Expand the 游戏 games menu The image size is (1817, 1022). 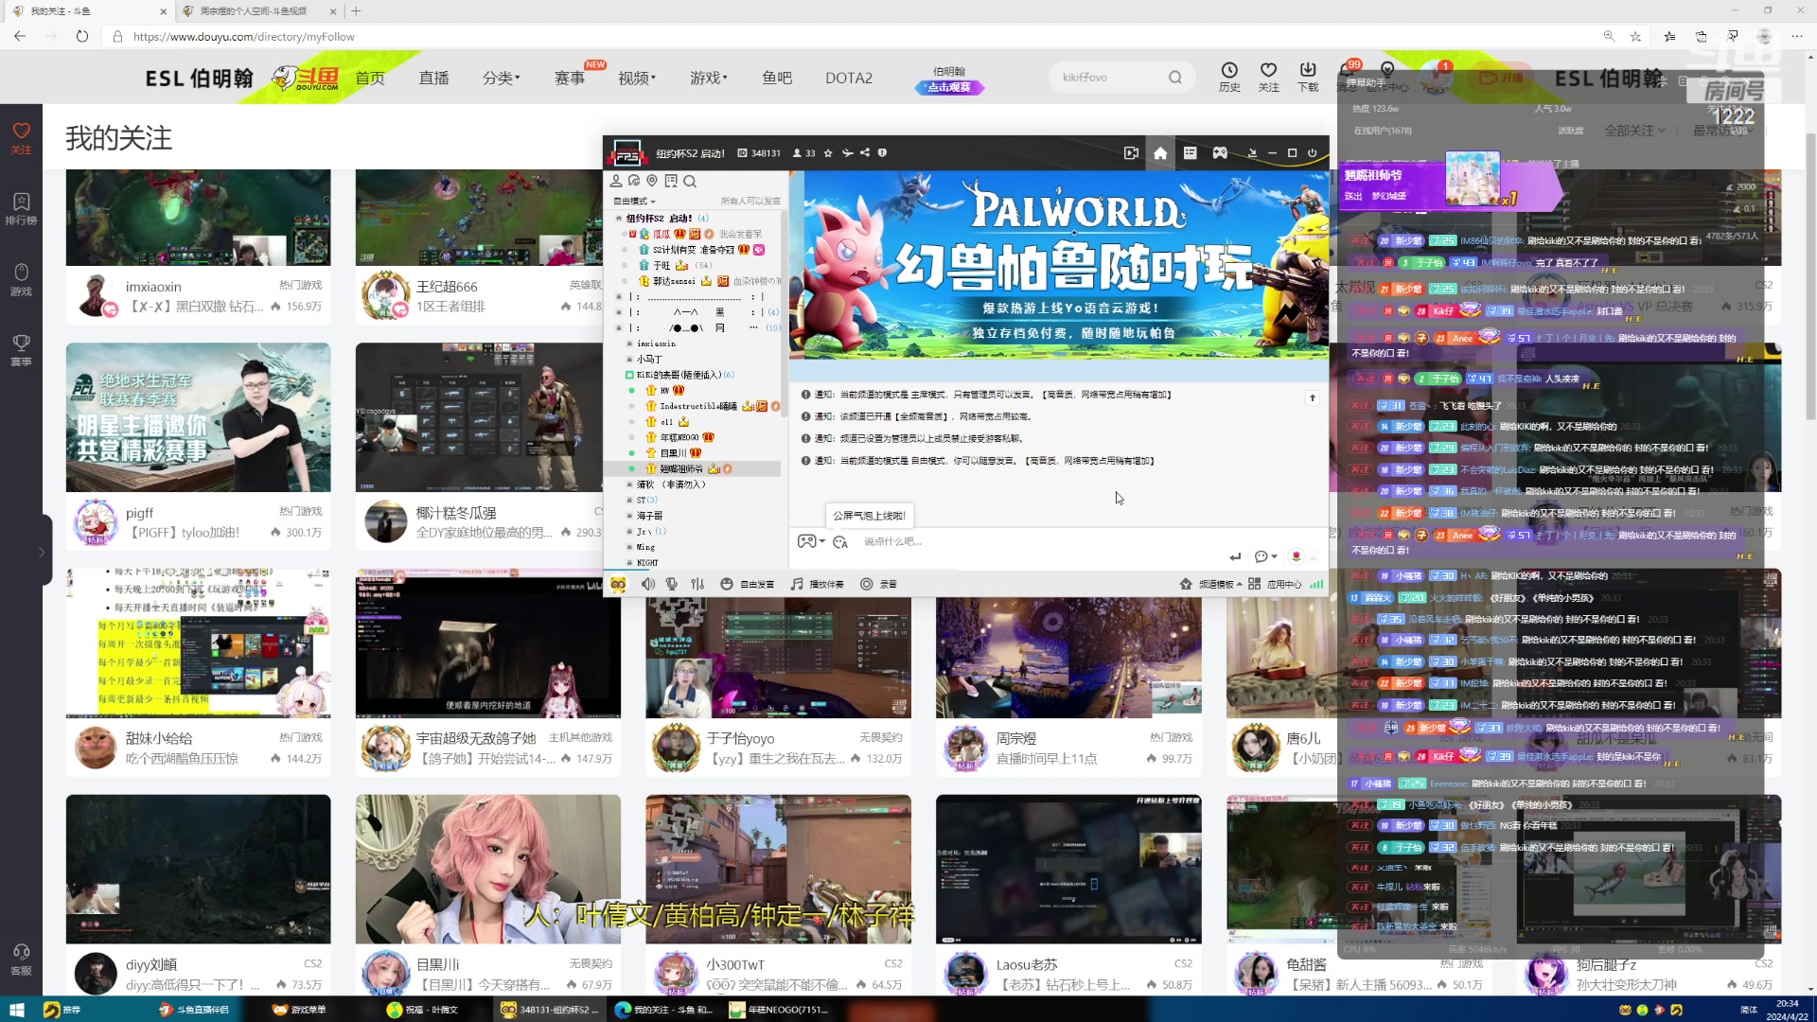(709, 78)
